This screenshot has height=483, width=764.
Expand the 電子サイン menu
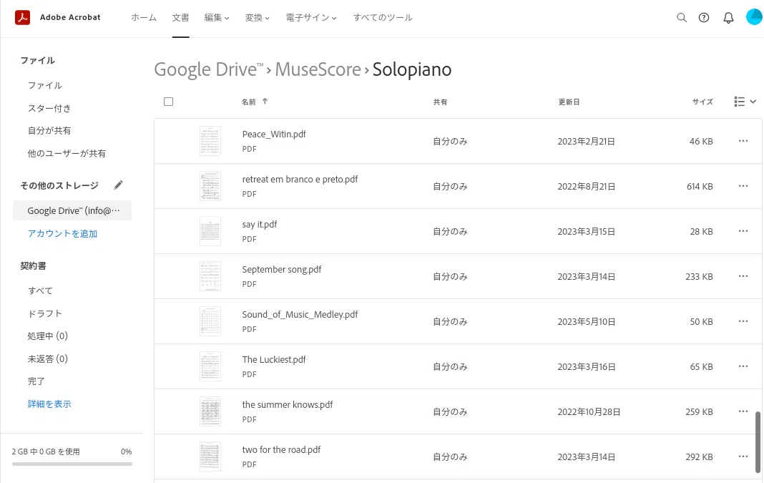(311, 18)
